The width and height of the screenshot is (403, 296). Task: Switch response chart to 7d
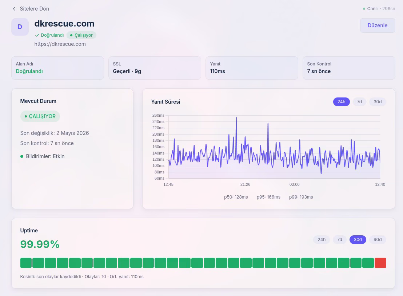(359, 102)
